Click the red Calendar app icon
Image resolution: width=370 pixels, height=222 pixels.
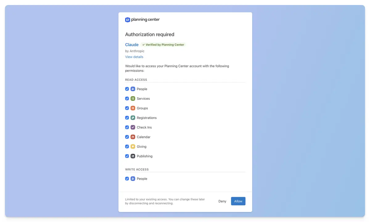(x=133, y=137)
